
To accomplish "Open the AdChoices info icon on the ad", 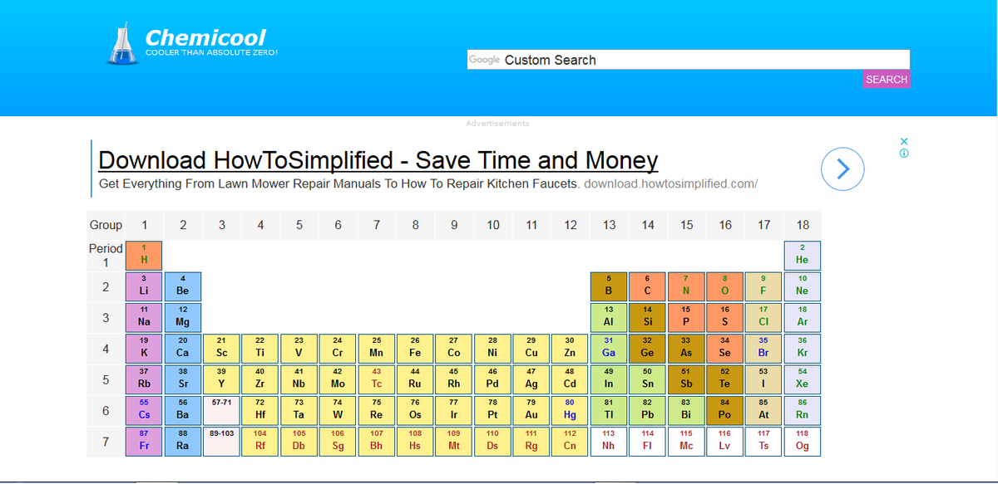I will [x=903, y=153].
